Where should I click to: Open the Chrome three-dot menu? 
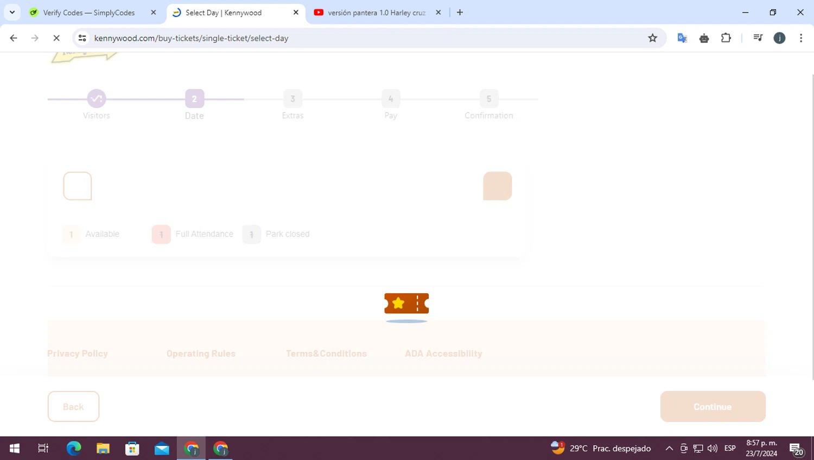(x=801, y=38)
